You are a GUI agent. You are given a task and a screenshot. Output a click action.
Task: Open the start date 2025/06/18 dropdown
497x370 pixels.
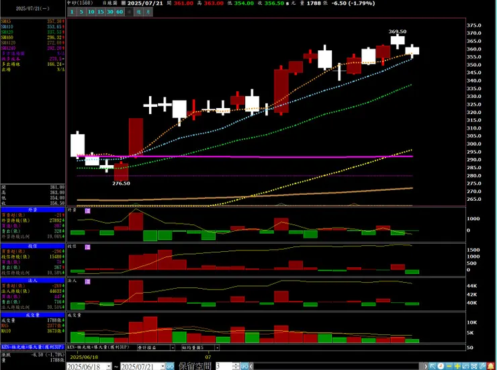coord(109,367)
